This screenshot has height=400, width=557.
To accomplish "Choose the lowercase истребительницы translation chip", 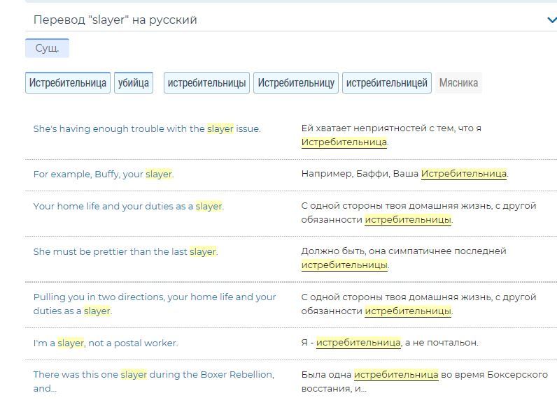I will [206, 83].
